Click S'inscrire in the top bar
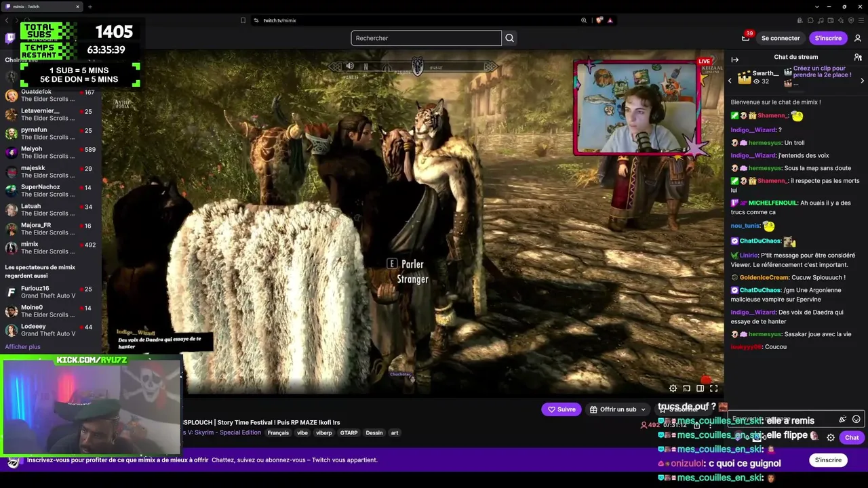Image resolution: width=868 pixels, height=488 pixels. tap(828, 38)
